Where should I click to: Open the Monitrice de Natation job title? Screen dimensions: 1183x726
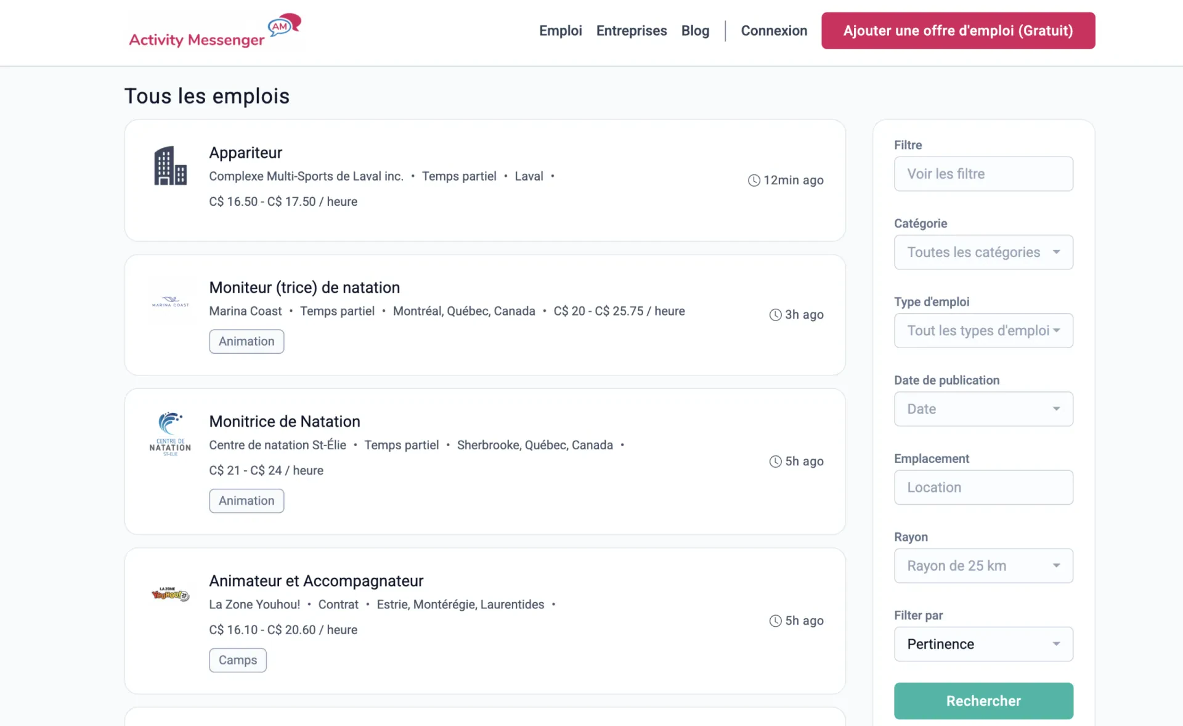coord(285,422)
